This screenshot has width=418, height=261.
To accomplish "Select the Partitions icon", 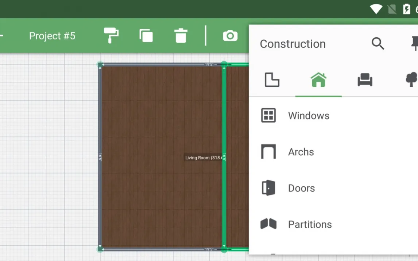I will click(268, 224).
